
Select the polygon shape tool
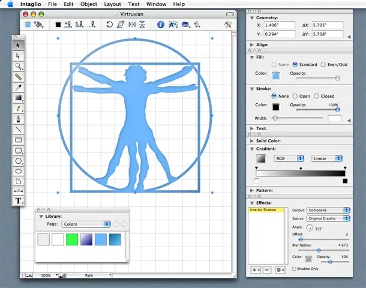coord(19,160)
